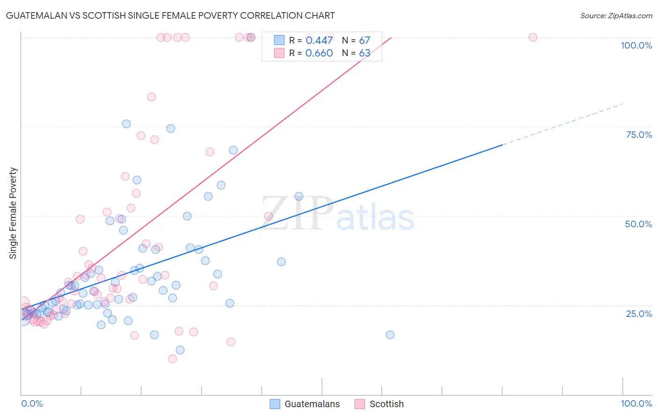Click the chart title text

coord(170,15)
